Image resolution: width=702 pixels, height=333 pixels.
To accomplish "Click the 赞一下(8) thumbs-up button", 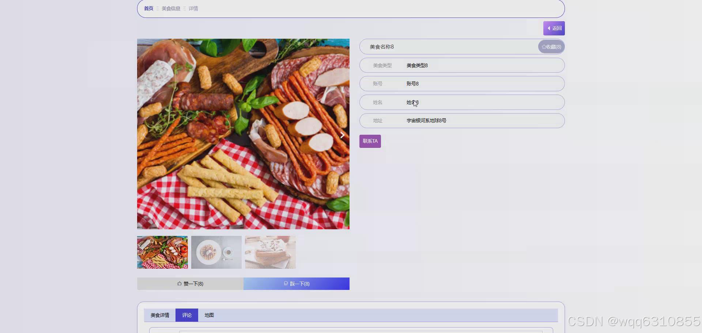I will 190,284.
